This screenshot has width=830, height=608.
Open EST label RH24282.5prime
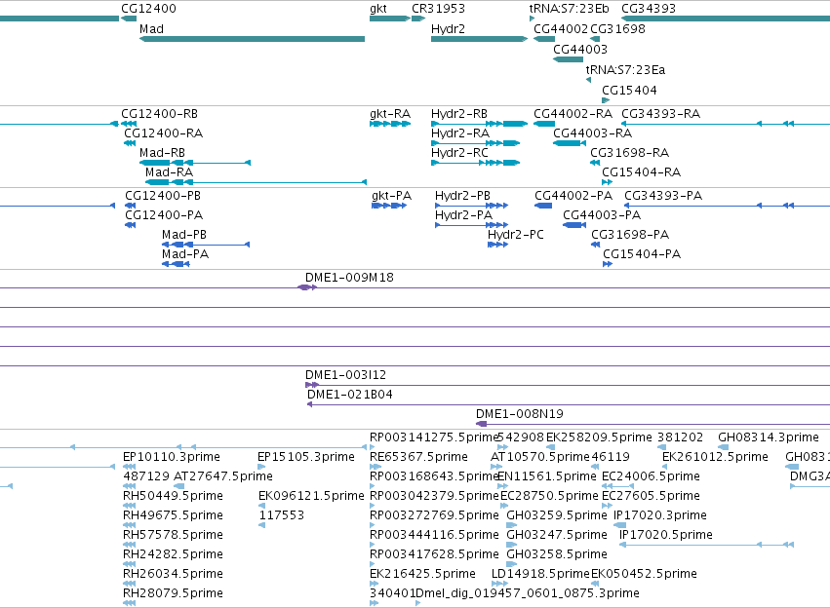(x=173, y=554)
